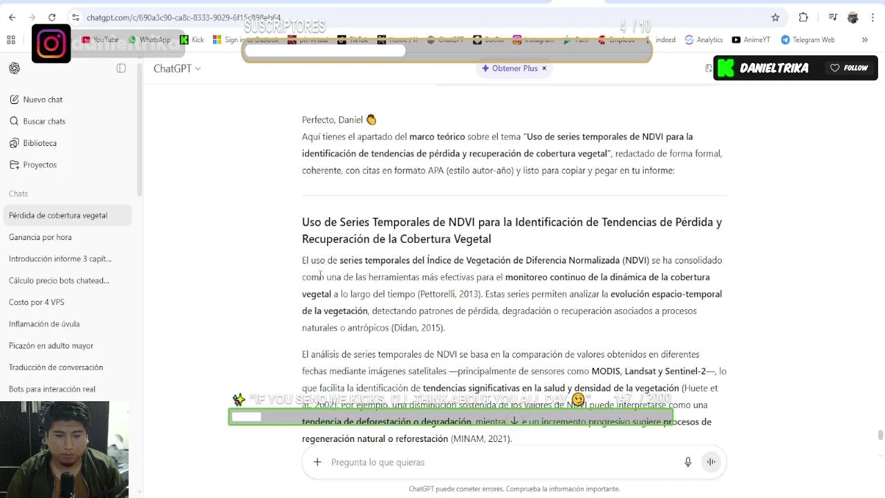Click the microphone dictation icon

(x=688, y=462)
